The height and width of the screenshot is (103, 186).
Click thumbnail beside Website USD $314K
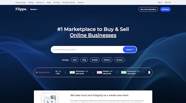point(99,72)
